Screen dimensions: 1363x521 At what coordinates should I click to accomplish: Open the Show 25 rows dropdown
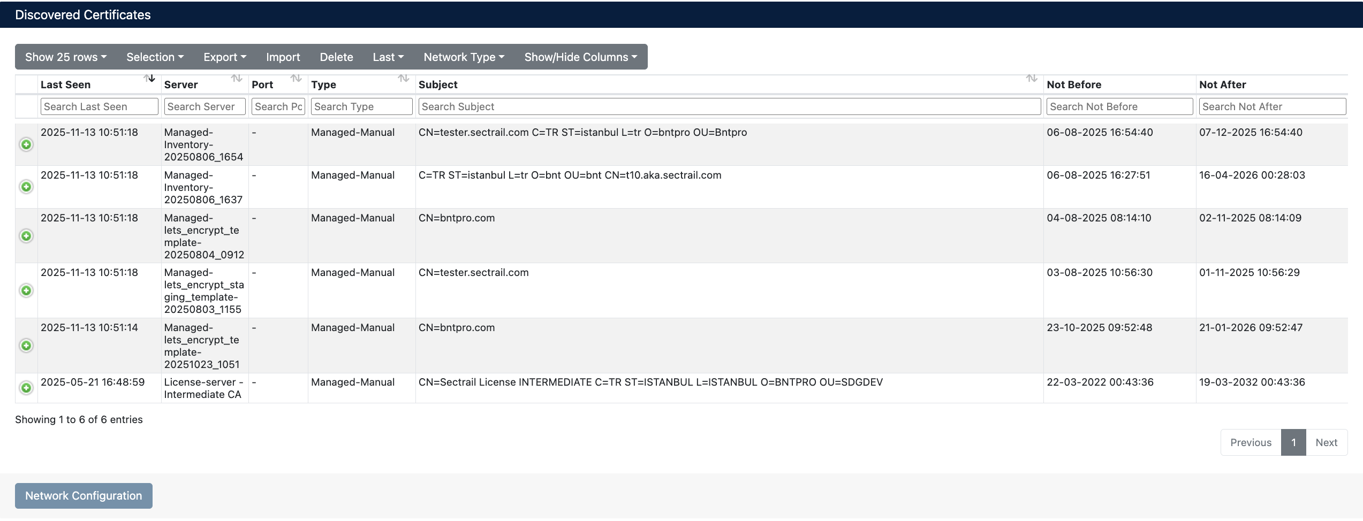pos(66,57)
